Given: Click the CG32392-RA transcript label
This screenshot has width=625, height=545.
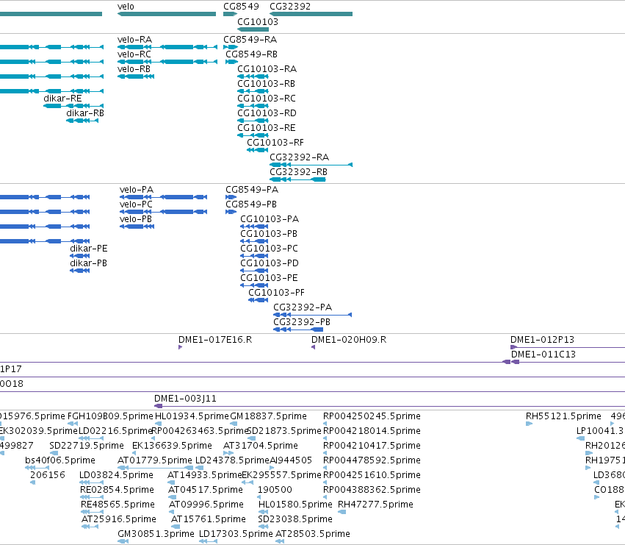Looking at the screenshot, I should [x=299, y=157].
